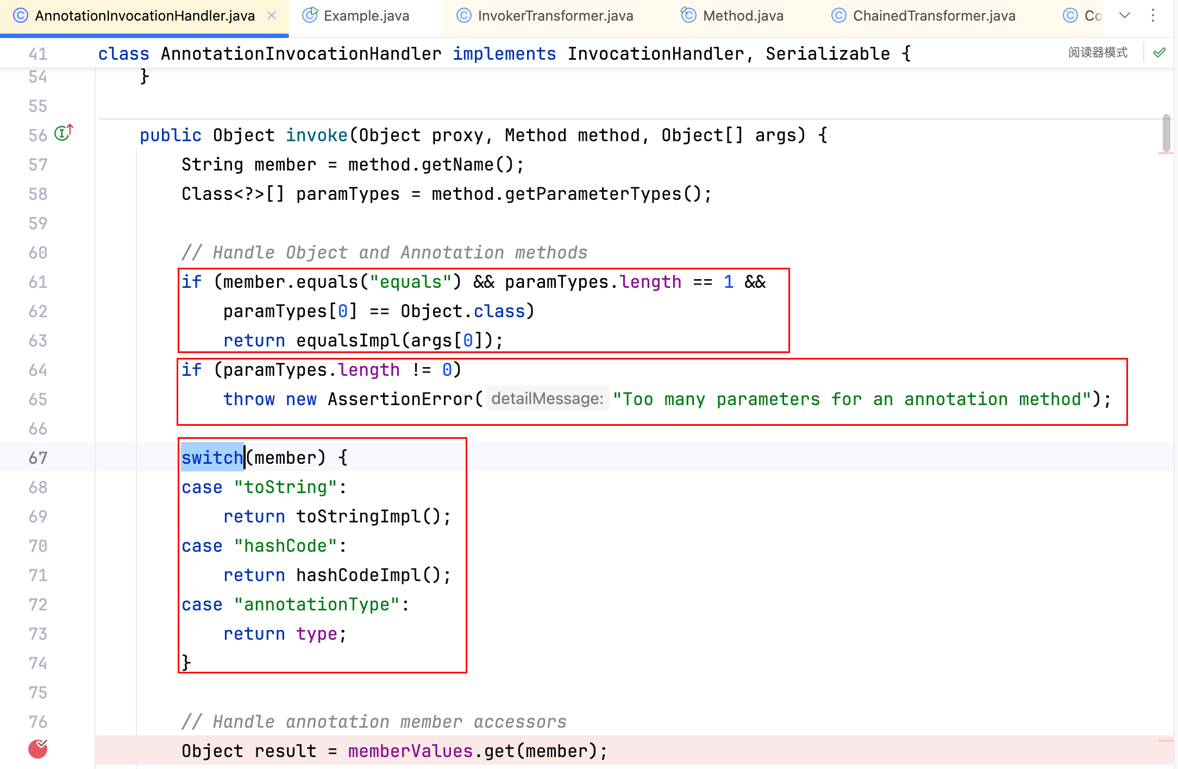This screenshot has width=1178, height=769.
Task: Switch to the Example.java tab
Action: point(366,16)
